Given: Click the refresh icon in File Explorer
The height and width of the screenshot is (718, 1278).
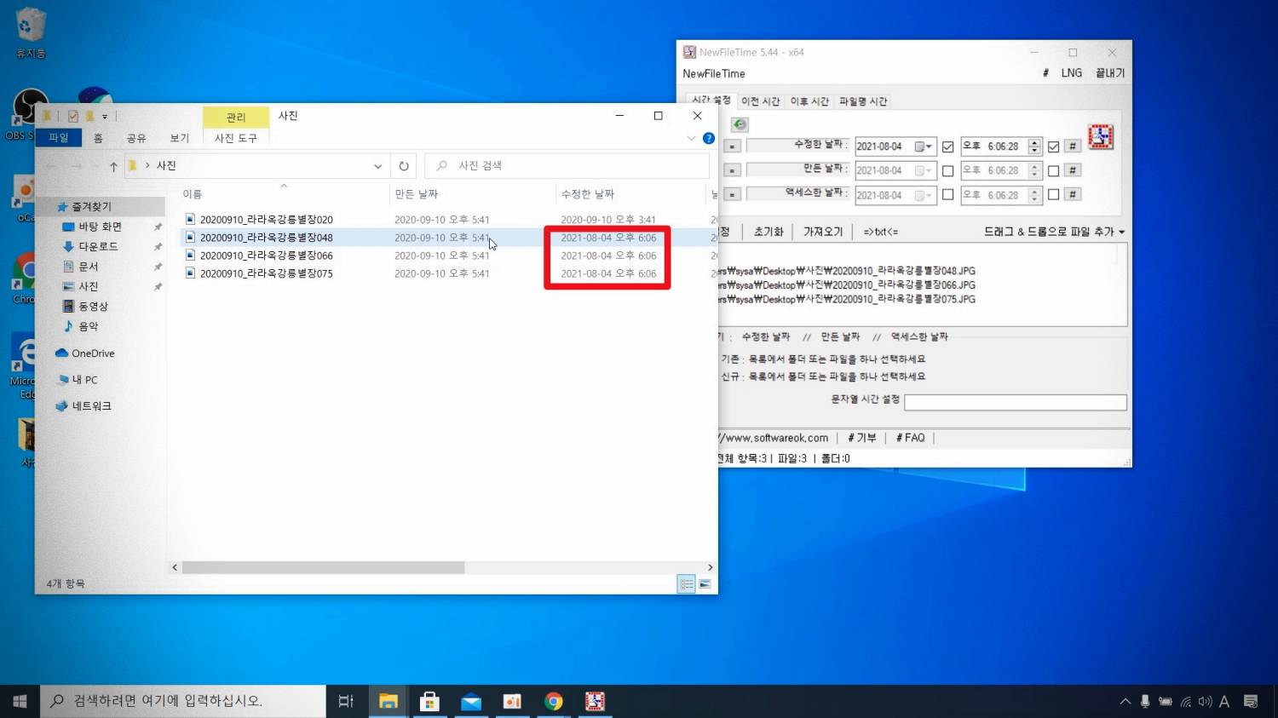Looking at the screenshot, I should coord(404,166).
